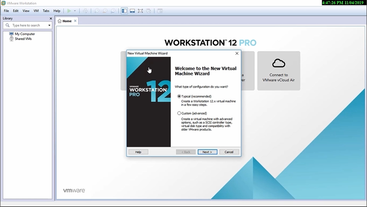Screen dimensions: 367x207
Task: Click the green Power On play icon
Action: coord(69,11)
